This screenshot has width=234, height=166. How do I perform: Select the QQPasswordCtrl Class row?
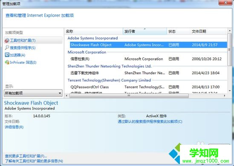click(x=148, y=87)
